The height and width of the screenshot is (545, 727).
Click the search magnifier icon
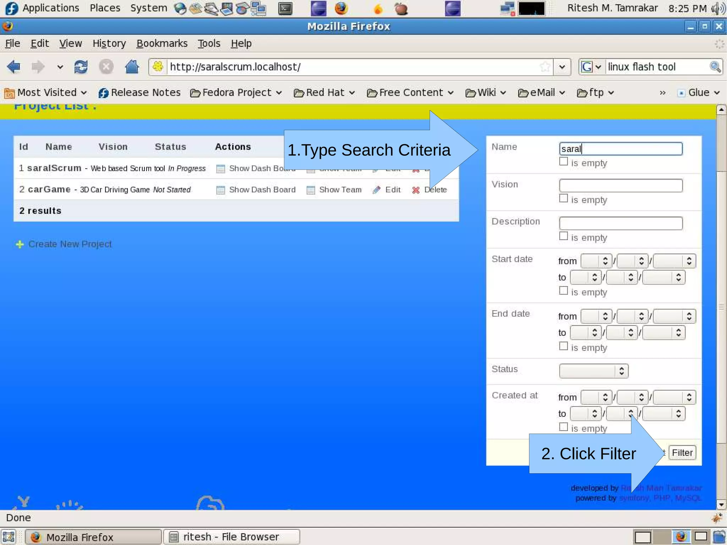tap(715, 67)
